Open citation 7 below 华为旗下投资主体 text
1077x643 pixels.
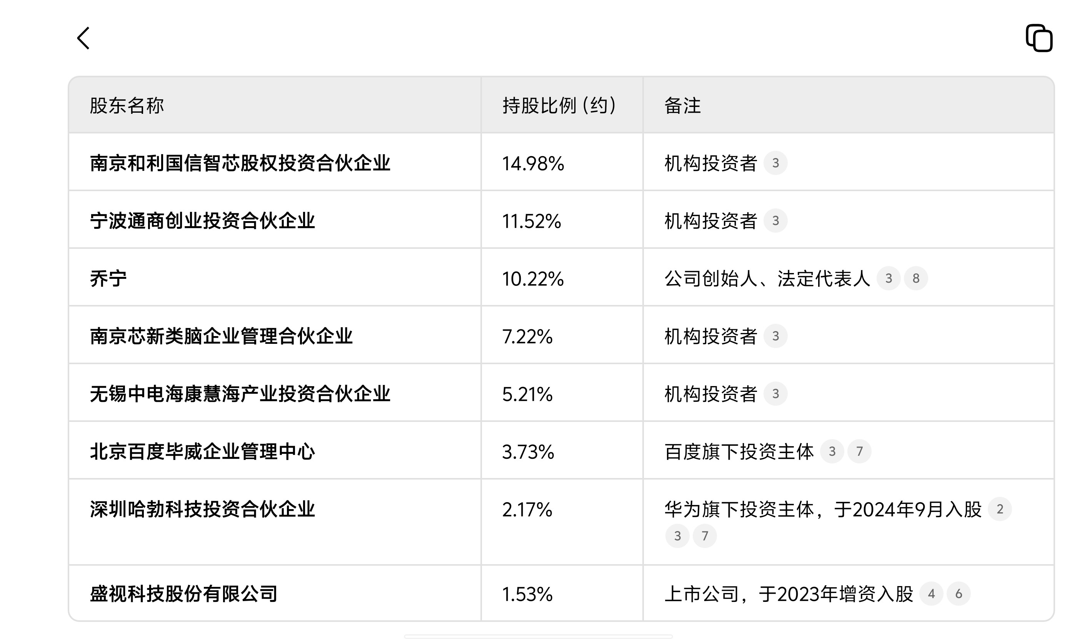pyautogui.click(x=704, y=536)
